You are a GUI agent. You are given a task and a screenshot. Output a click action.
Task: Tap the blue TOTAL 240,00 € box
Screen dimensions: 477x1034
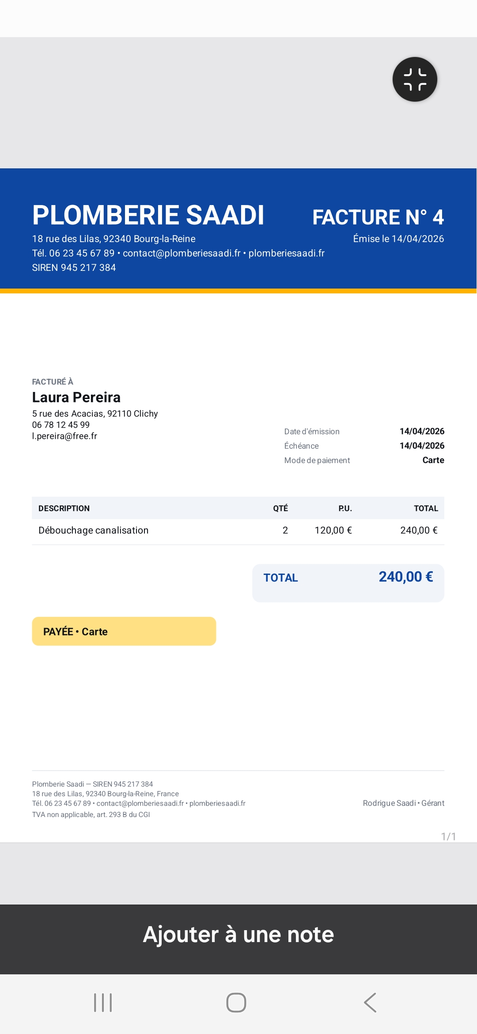[348, 583]
